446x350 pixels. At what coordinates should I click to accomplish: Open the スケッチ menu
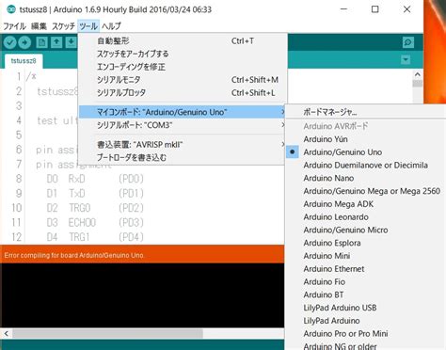tap(63, 26)
